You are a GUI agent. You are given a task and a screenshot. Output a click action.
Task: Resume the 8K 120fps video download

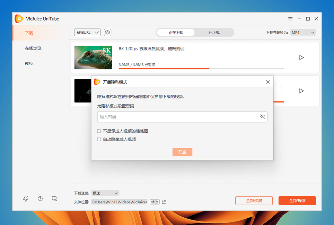(302, 58)
